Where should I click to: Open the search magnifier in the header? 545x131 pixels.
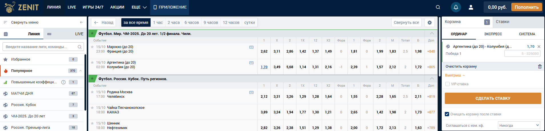click(438, 7)
